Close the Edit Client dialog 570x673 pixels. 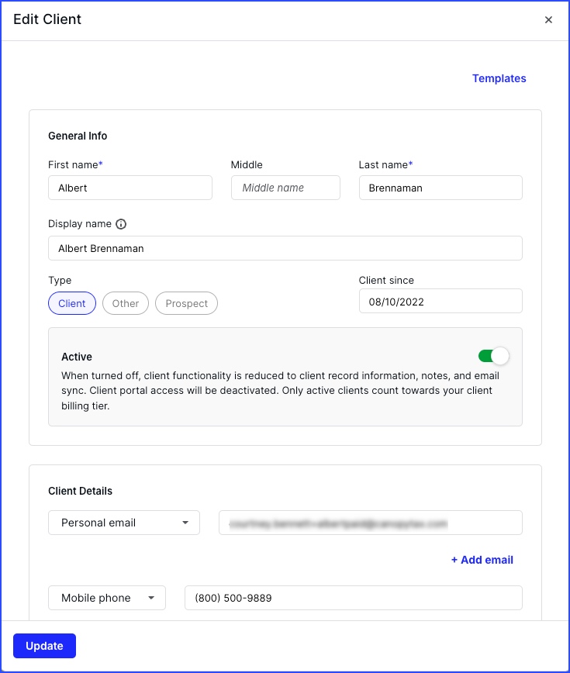tap(548, 19)
